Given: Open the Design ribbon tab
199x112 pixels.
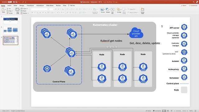Looking at the screenshot, I should pos(22,6).
